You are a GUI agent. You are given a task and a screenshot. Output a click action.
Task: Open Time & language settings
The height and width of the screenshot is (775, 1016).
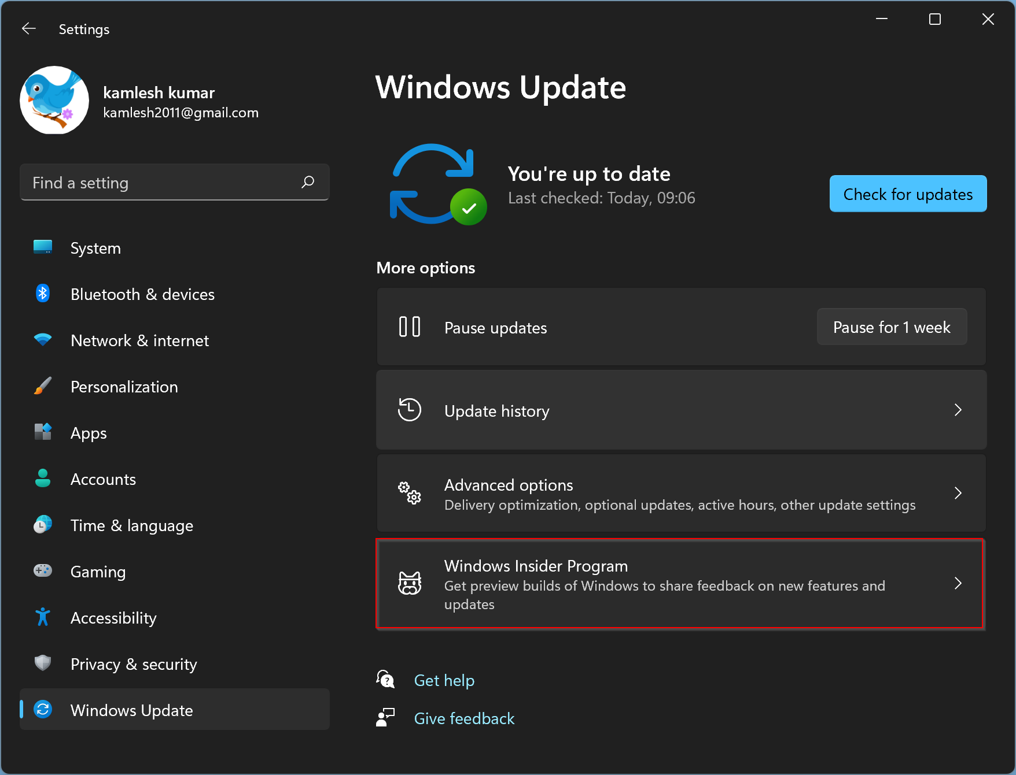(x=174, y=526)
